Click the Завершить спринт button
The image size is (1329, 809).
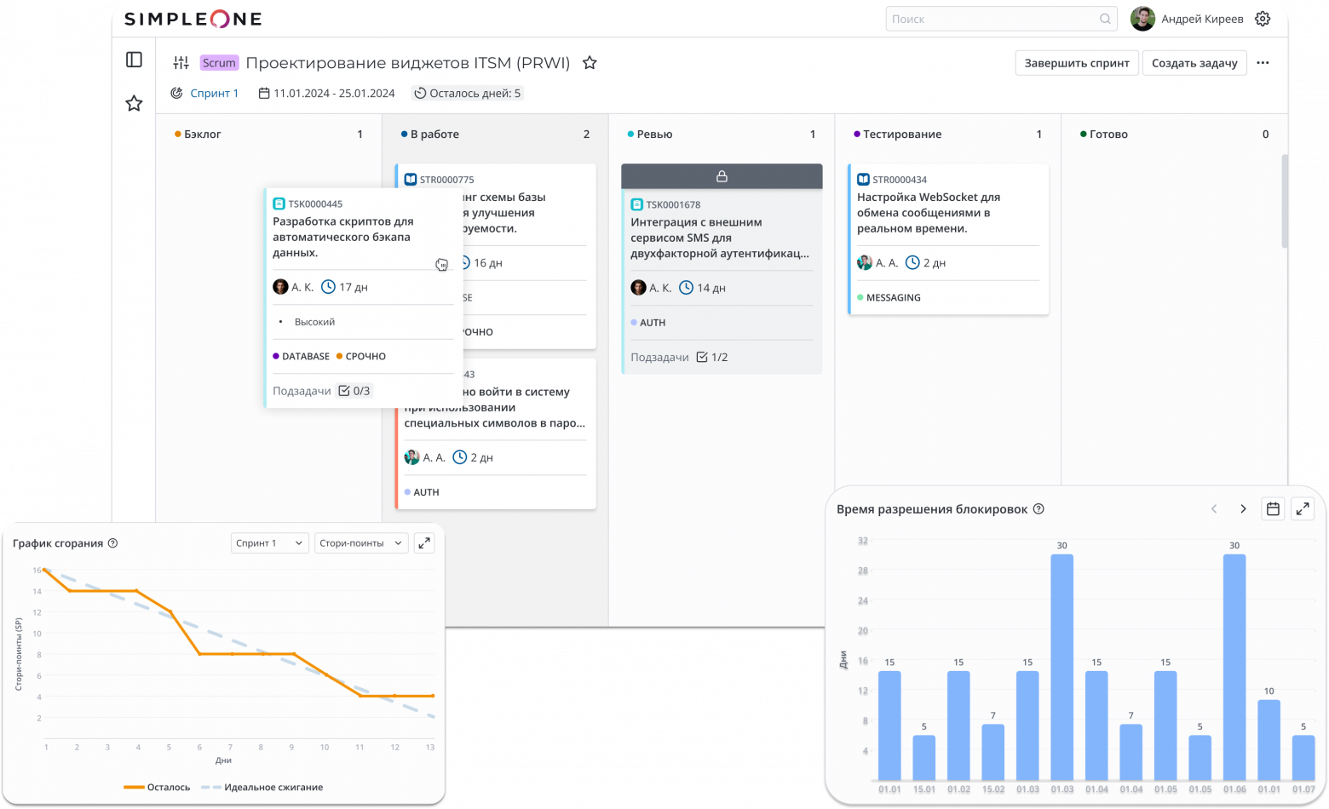(x=1076, y=62)
